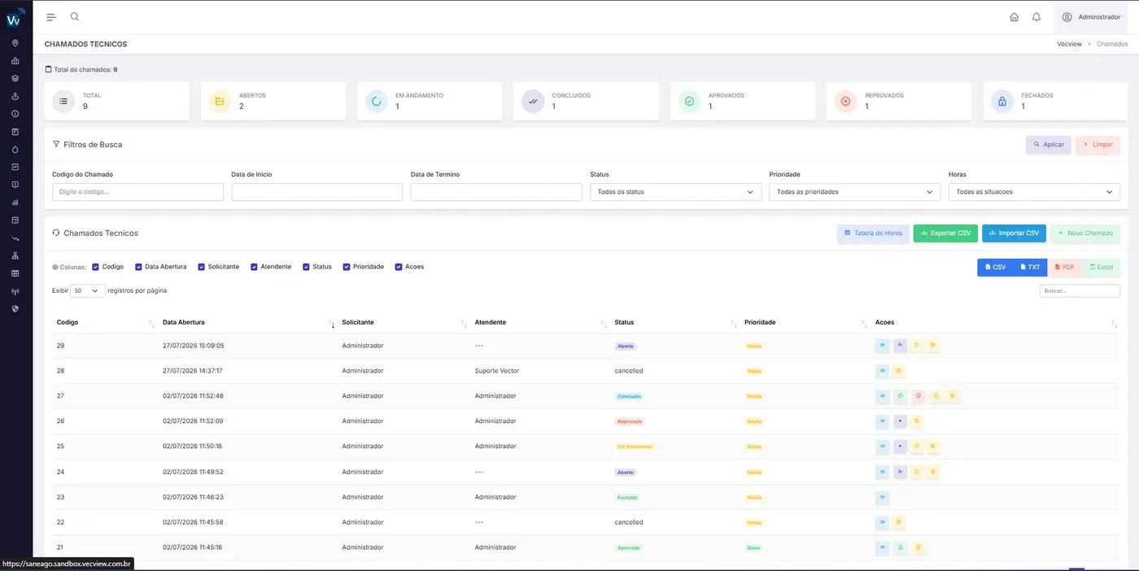The width and height of the screenshot is (1139, 571).
Task: Open notifications bell
Action: coord(1036,17)
